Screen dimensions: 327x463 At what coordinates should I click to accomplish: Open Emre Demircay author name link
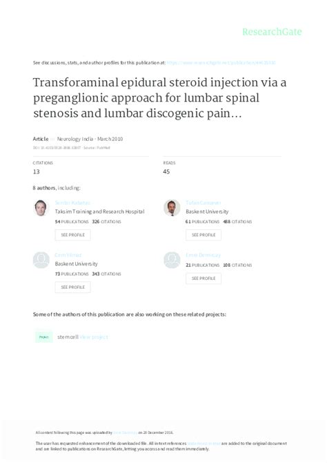click(x=203, y=255)
